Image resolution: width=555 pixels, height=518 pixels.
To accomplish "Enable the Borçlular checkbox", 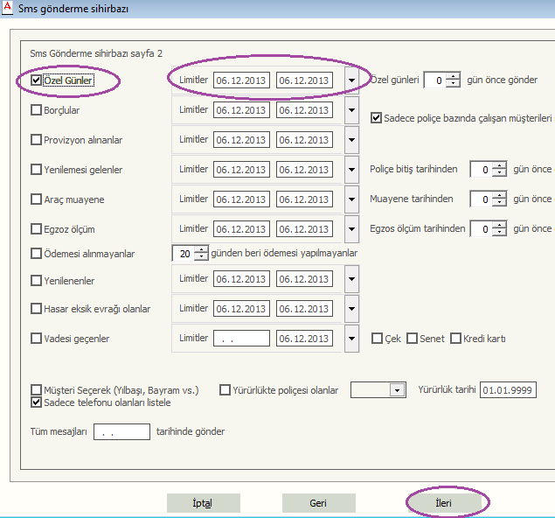I will 37,110.
